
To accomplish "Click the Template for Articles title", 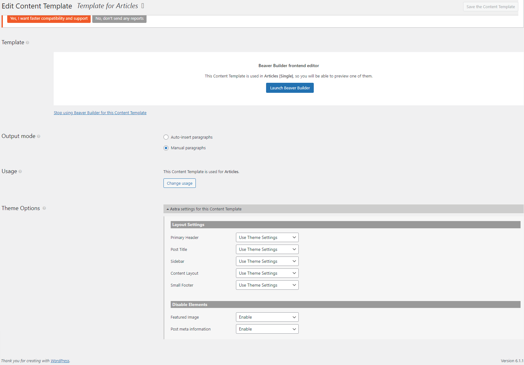I will click(x=108, y=6).
